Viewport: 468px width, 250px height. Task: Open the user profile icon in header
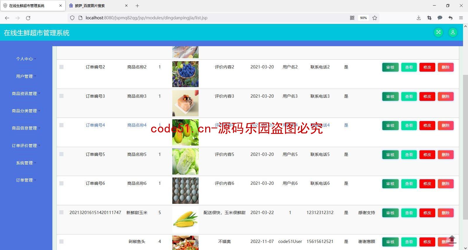click(x=453, y=32)
